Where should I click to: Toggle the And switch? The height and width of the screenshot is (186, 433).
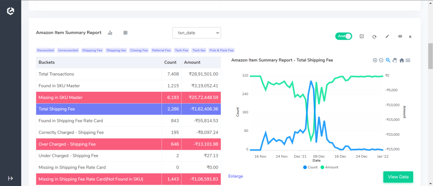click(343, 36)
